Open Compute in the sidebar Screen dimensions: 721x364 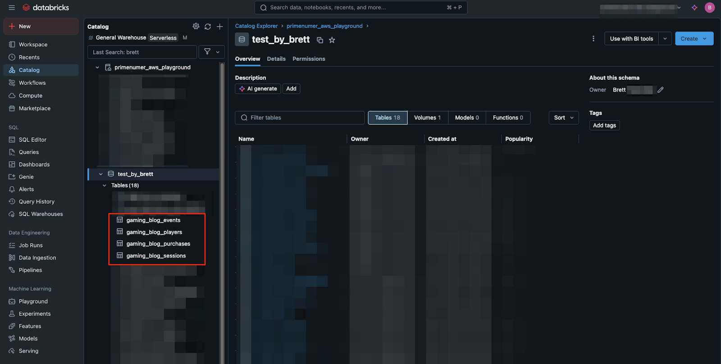click(x=41, y=96)
